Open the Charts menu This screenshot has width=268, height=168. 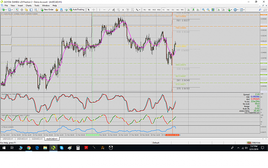(x=29, y=6)
